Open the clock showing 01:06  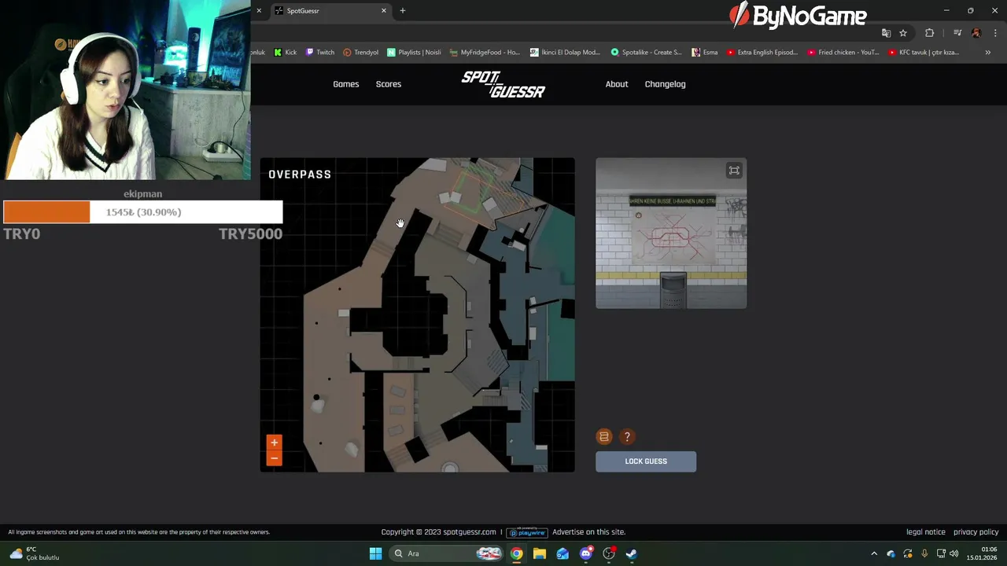pyautogui.click(x=982, y=553)
